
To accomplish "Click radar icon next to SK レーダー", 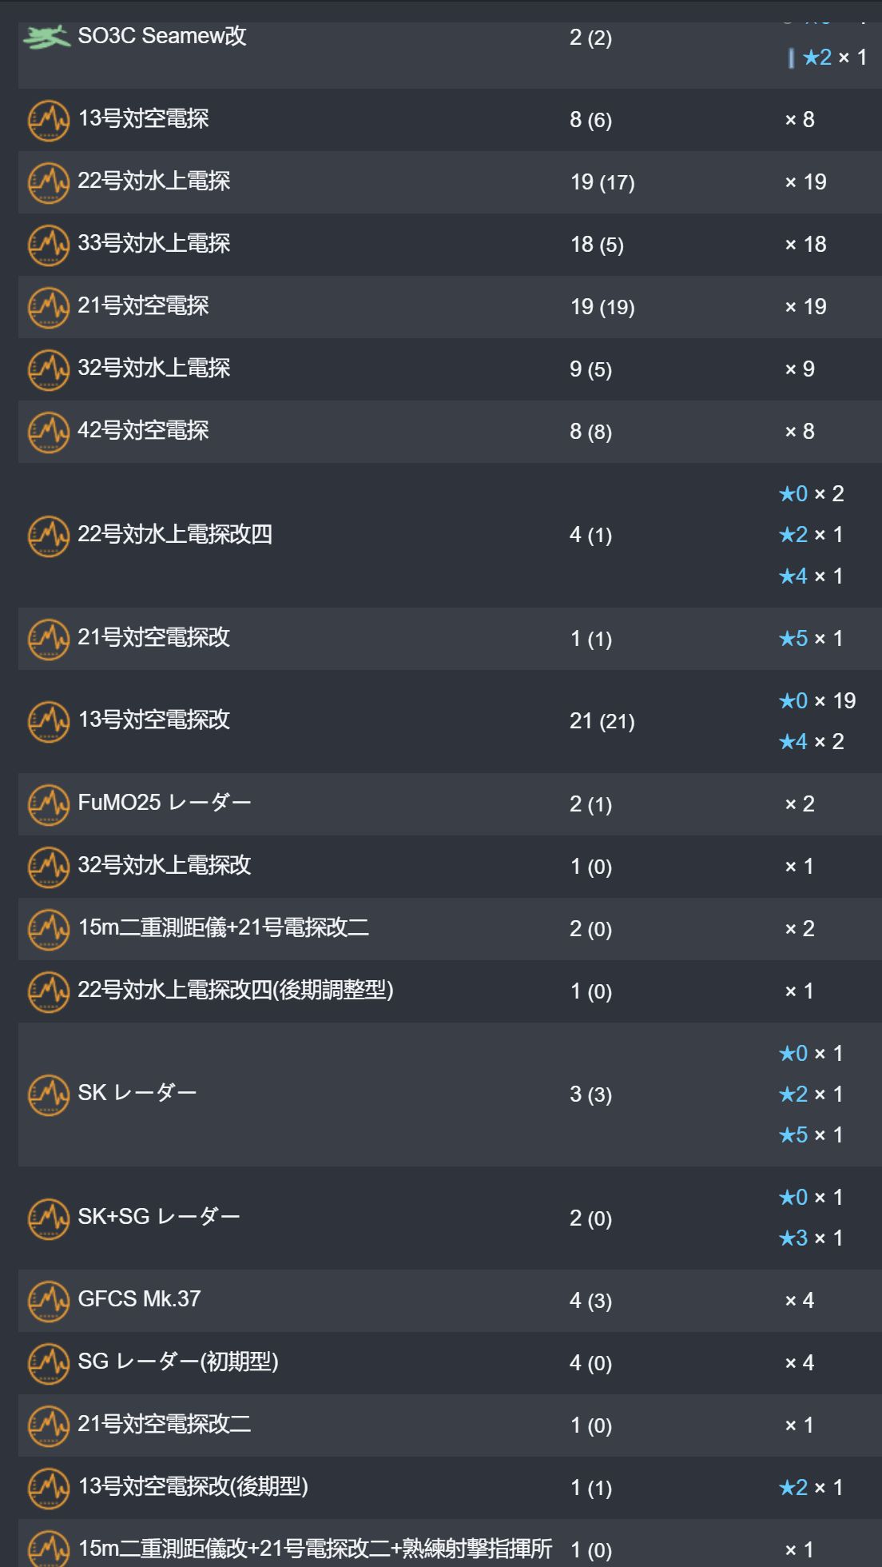I will (x=49, y=1095).
